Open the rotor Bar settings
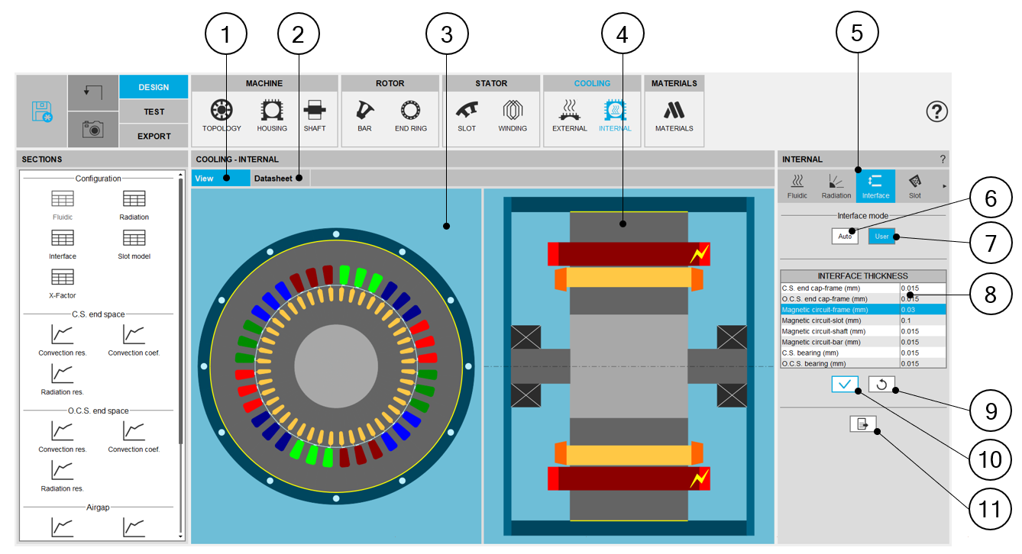The width and height of the screenshot is (1022, 554). point(364,114)
